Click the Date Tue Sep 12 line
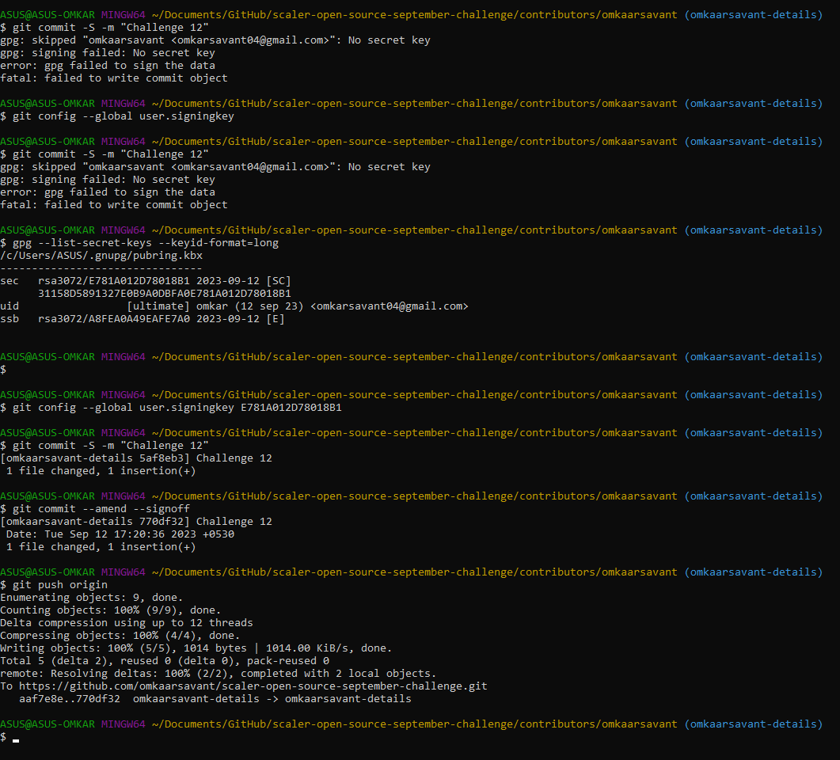 click(103, 534)
